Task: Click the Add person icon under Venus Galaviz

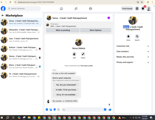Action: tap(74, 54)
